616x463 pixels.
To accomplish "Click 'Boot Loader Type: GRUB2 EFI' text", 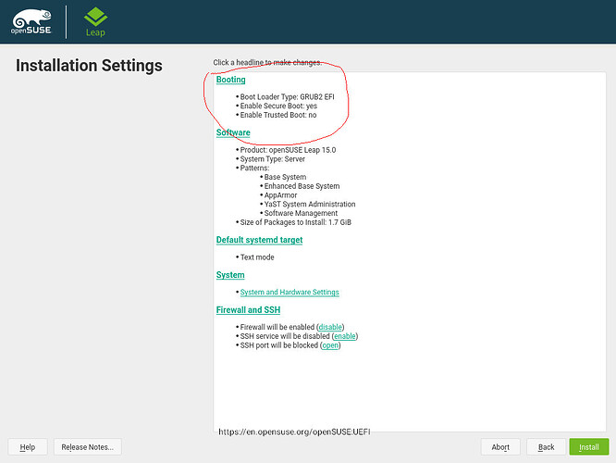I will pos(287,97).
